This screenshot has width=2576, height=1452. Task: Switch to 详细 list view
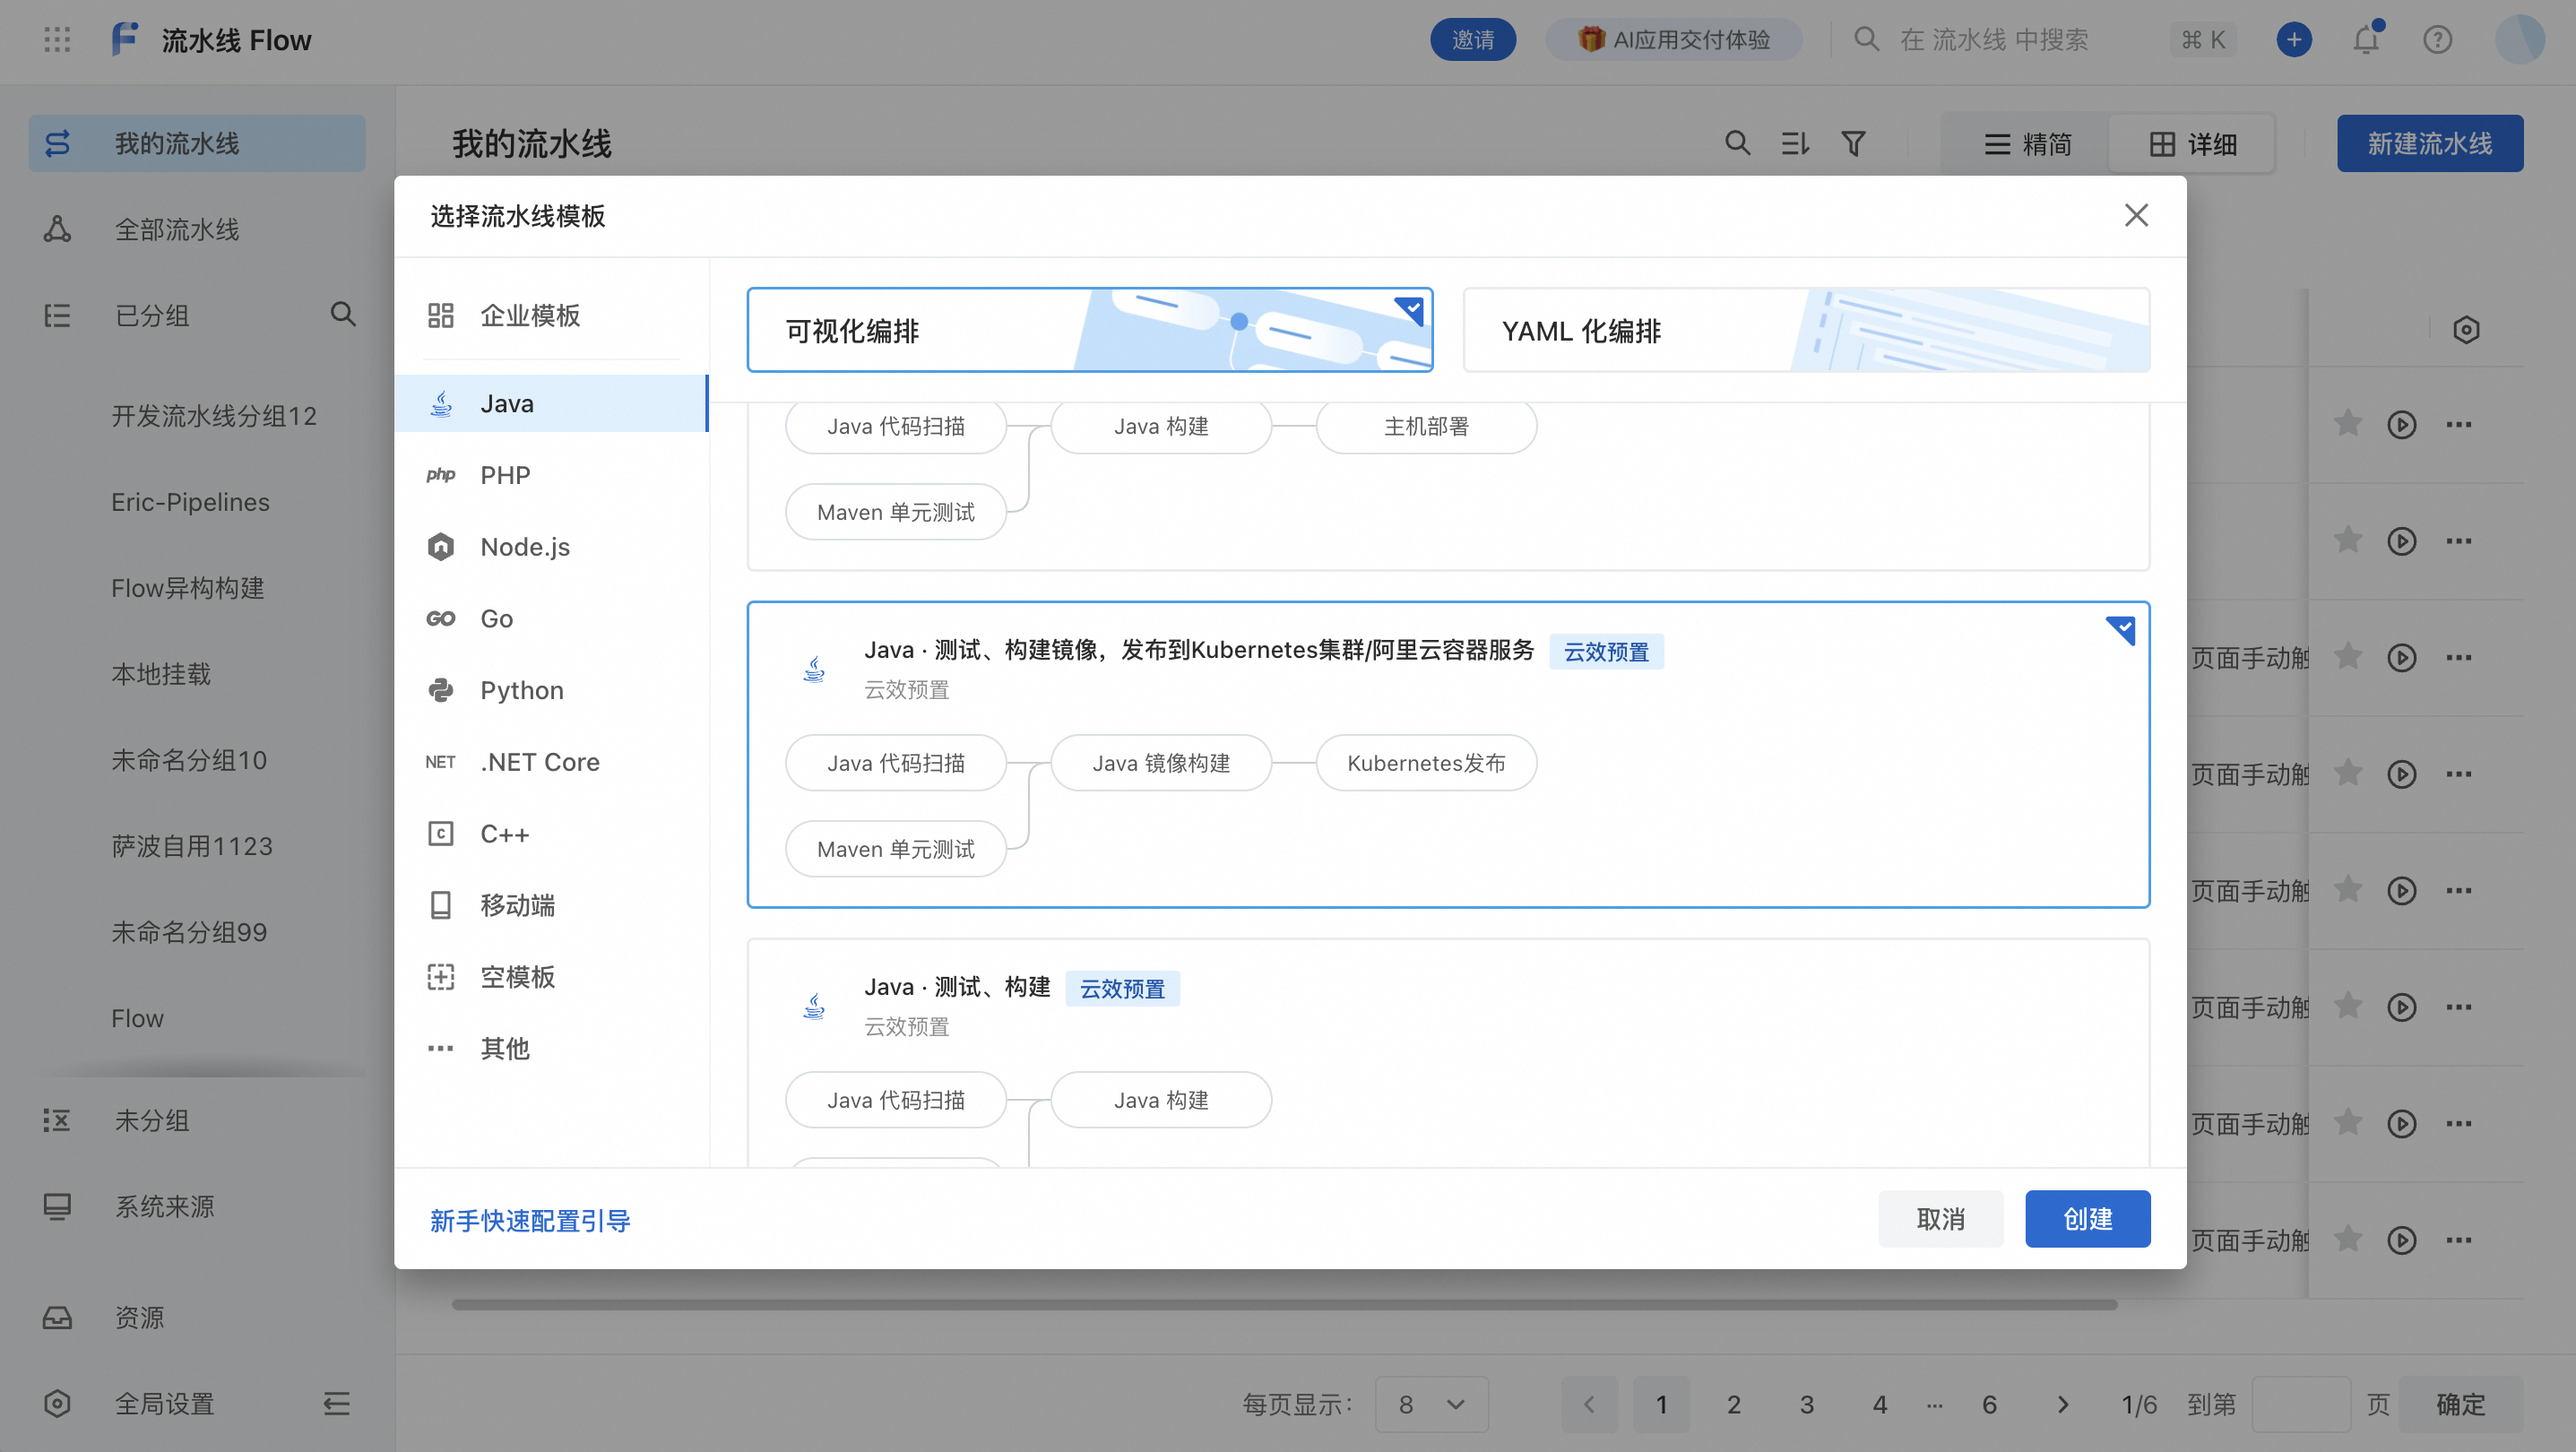click(x=2193, y=144)
